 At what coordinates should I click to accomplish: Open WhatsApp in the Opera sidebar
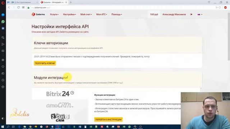tap(3, 21)
